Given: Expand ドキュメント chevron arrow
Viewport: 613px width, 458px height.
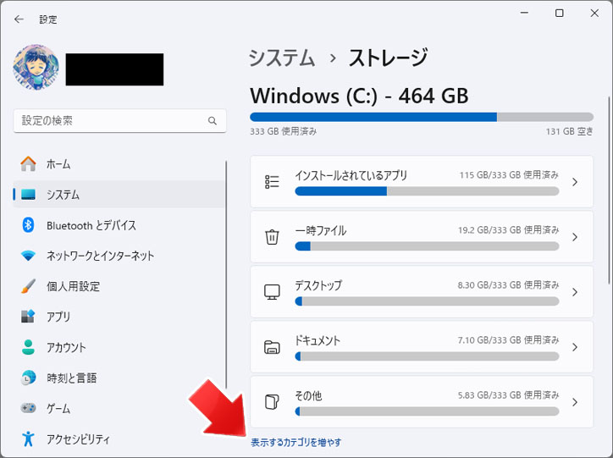Looking at the screenshot, I should coord(575,347).
